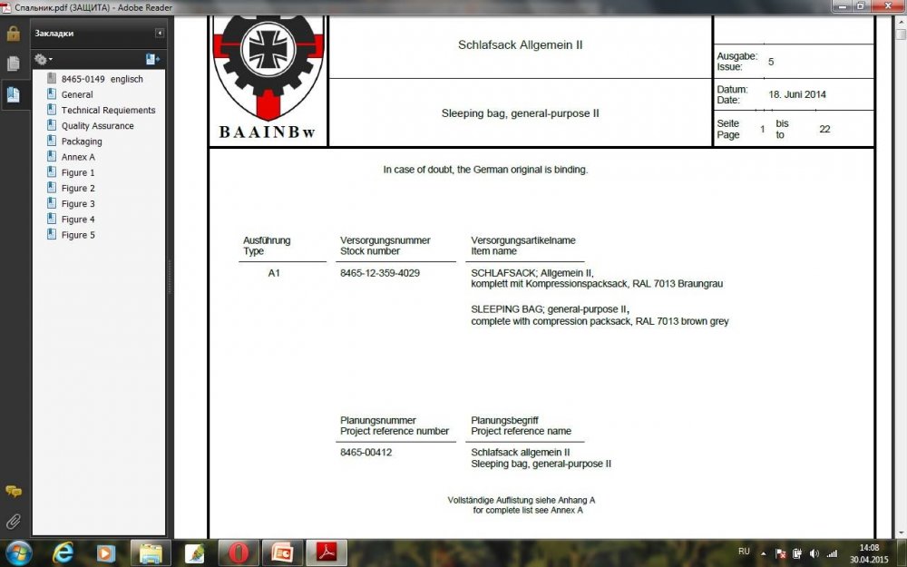
Task: Open the pencil-and-paper editor taskbar icon
Action: pyautogui.click(x=194, y=553)
